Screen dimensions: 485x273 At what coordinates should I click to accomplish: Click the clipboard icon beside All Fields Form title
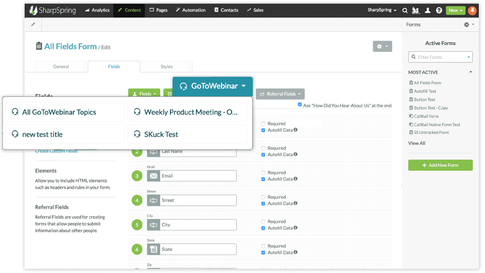coord(39,46)
